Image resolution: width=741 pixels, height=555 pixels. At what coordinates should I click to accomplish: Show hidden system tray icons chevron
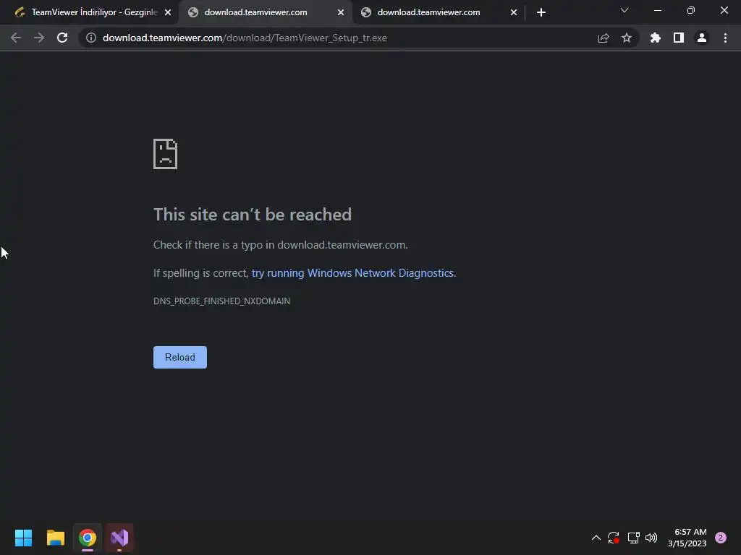596,538
